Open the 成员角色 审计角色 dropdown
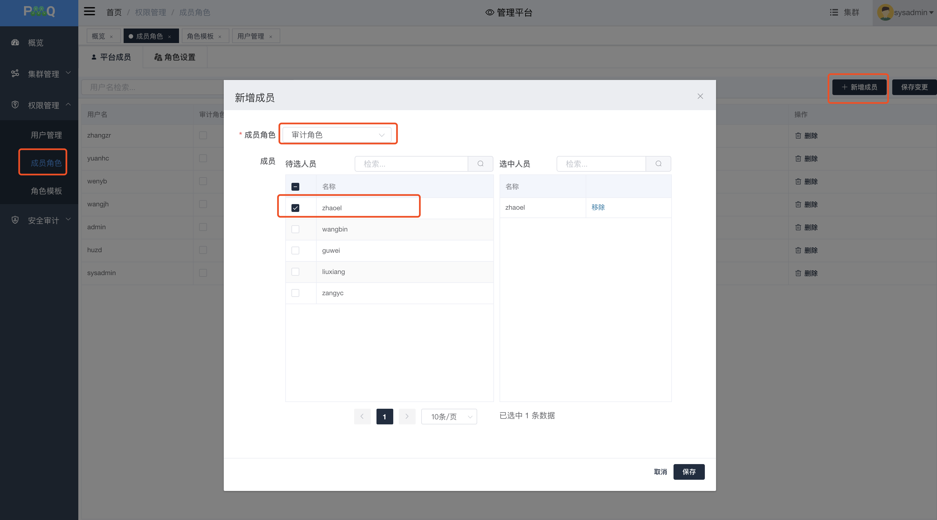937x520 pixels. click(337, 135)
